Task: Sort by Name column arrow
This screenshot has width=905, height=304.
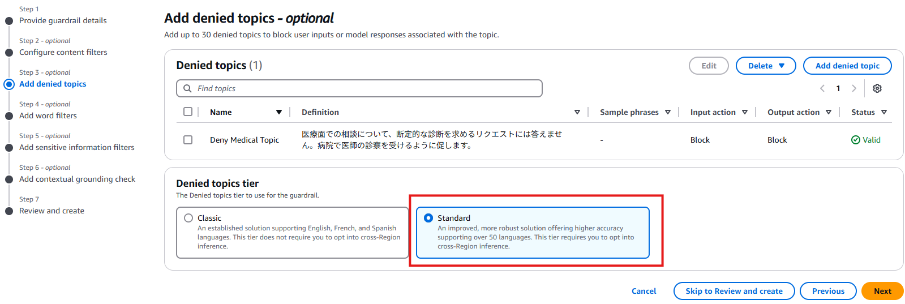Action: coord(279,112)
